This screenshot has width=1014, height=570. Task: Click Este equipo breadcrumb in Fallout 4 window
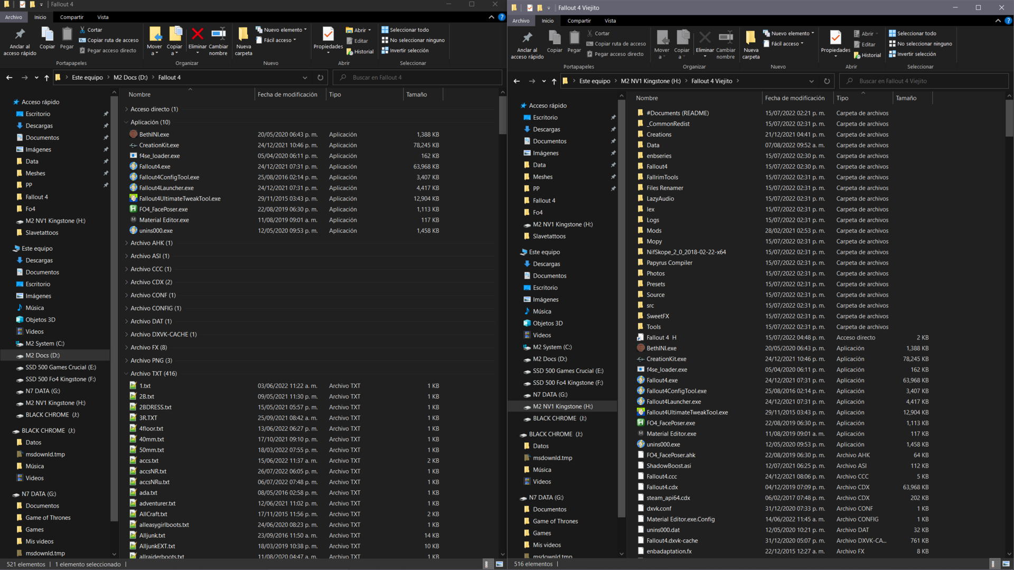[88, 78]
